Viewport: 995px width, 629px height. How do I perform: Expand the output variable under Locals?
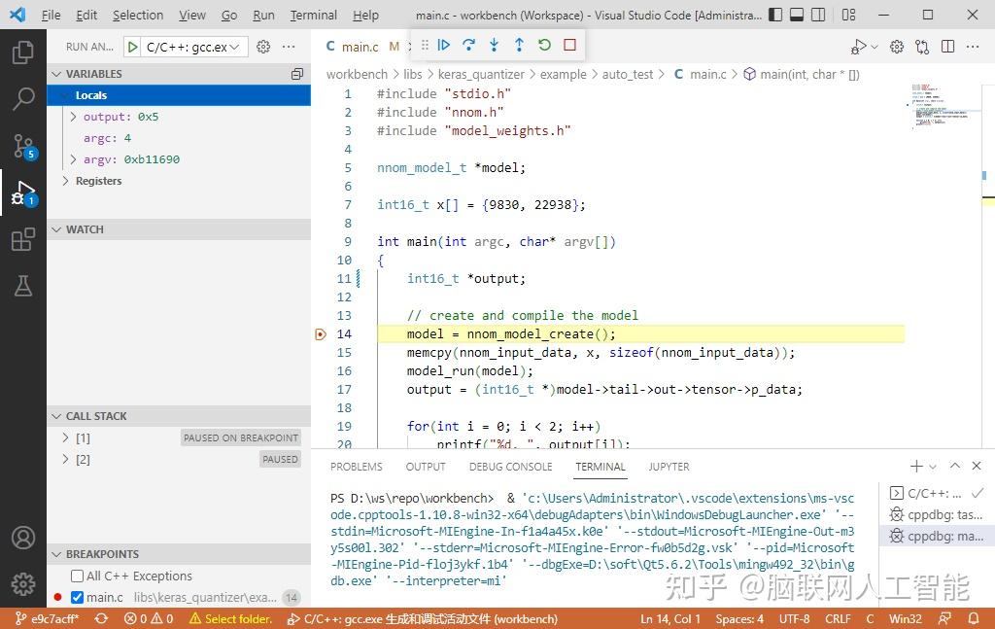pos(72,116)
